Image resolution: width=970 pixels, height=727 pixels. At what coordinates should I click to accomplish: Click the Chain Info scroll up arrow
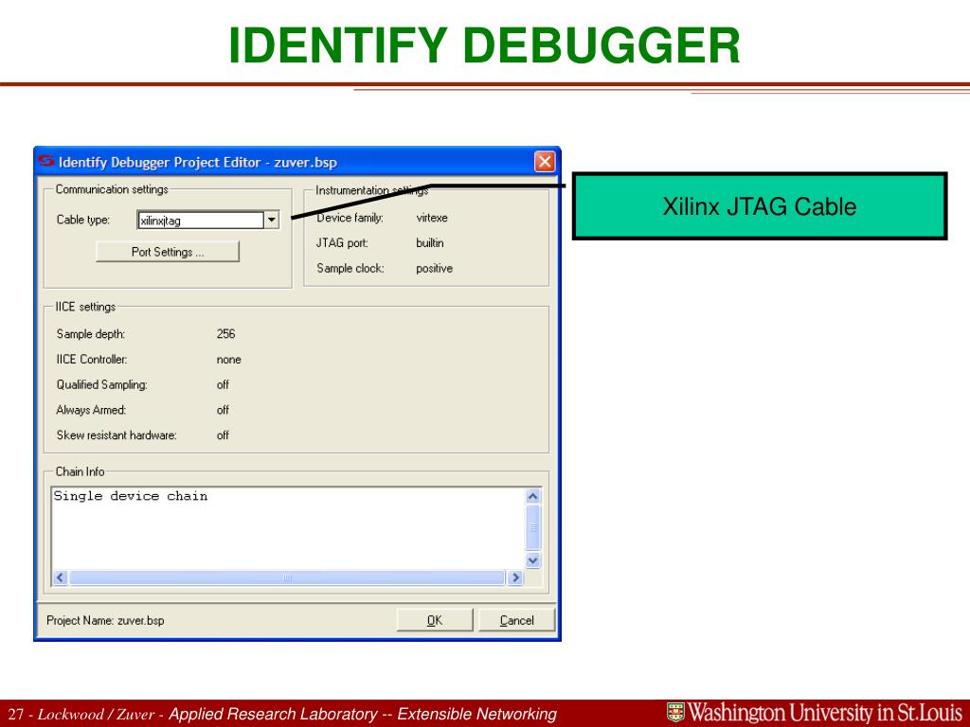(532, 496)
